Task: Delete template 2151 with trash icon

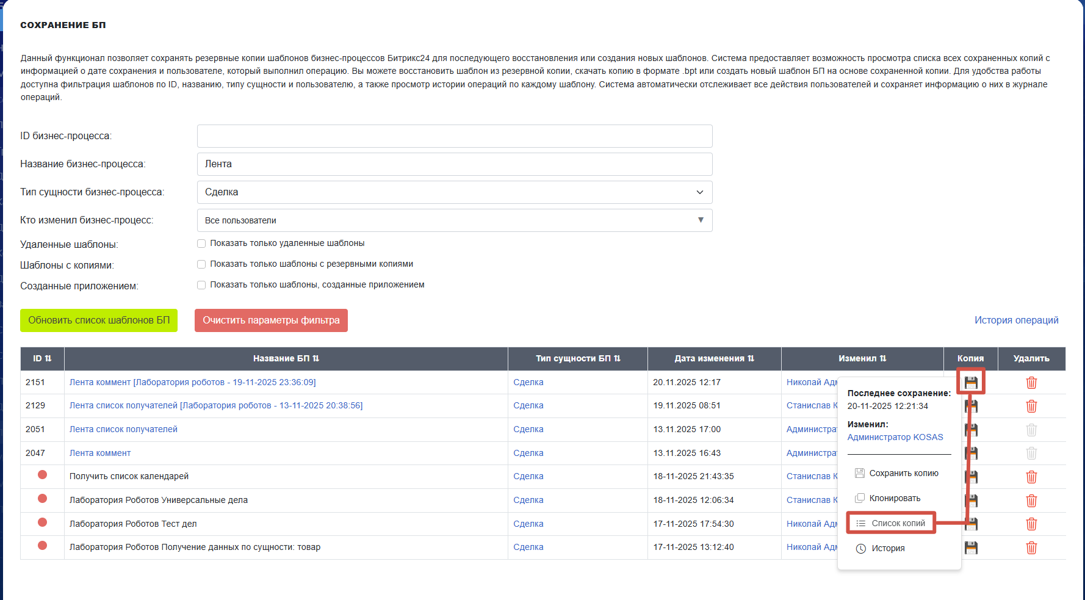Action: pyautogui.click(x=1031, y=383)
